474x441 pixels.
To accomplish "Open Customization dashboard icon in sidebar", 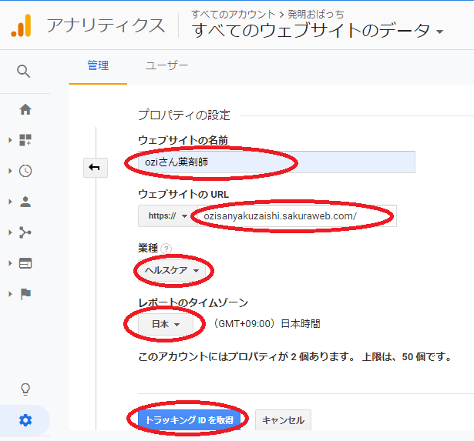I will tap(25, 140).
